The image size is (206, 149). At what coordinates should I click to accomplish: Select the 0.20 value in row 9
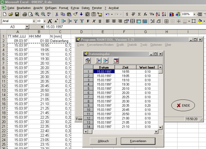(147, 105)
